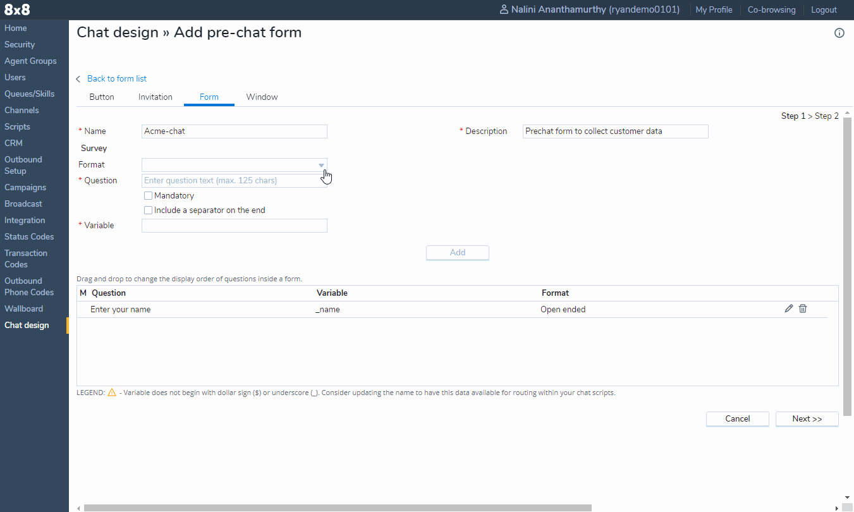
Task: Switch to the Invitation tab
Action: (156, 97)
